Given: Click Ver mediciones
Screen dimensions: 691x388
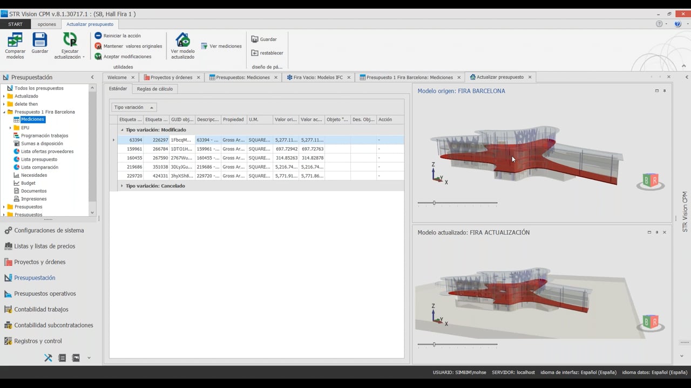Looking at the screenshot, I should point(221,46).
